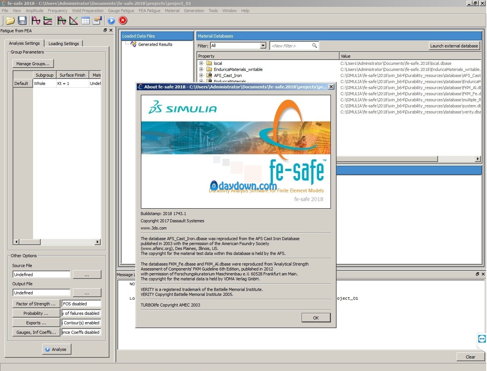487x371 pixels.
Task: Switch to the Loading Settings tab
Action: coord(64,44)
